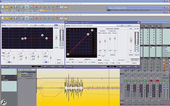The image size is (170, 106).
Task: Click Save disk icon in Batley1.VIP window toolbar
Action: click(x=16, y=18)
